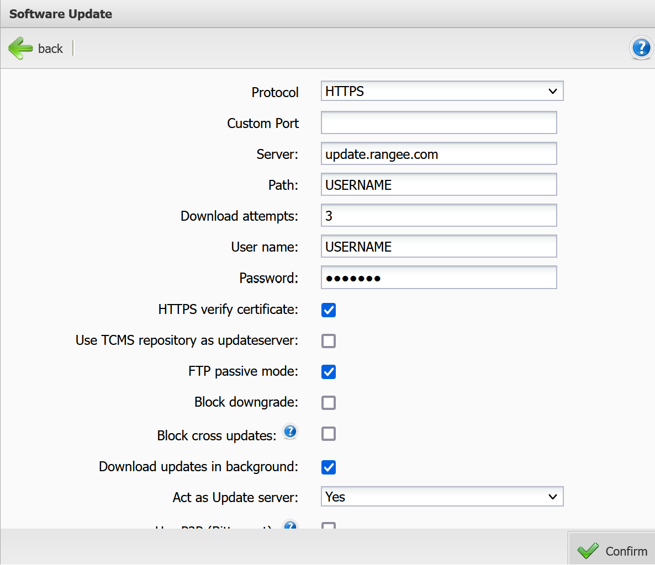Click the Path input field
The height and width of the screenshot is (565, 655).
coord(439,185)
